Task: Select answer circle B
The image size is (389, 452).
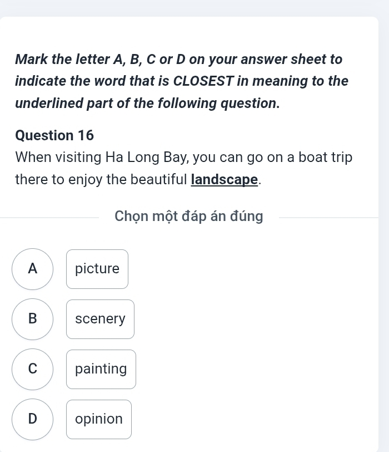Action: [x=33, y=319]
